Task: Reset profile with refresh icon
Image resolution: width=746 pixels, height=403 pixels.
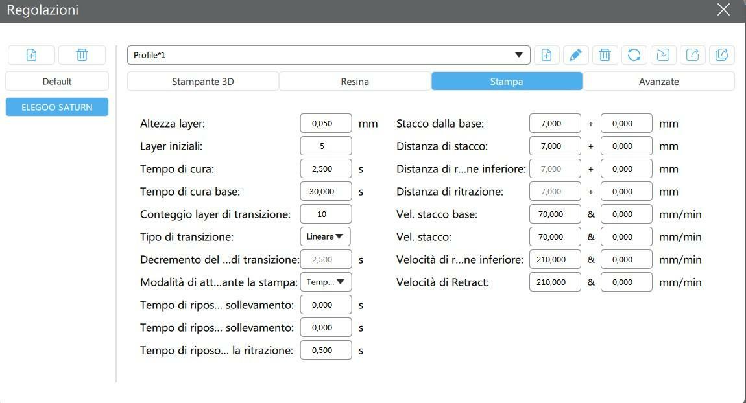Action: tap(634, 55)
